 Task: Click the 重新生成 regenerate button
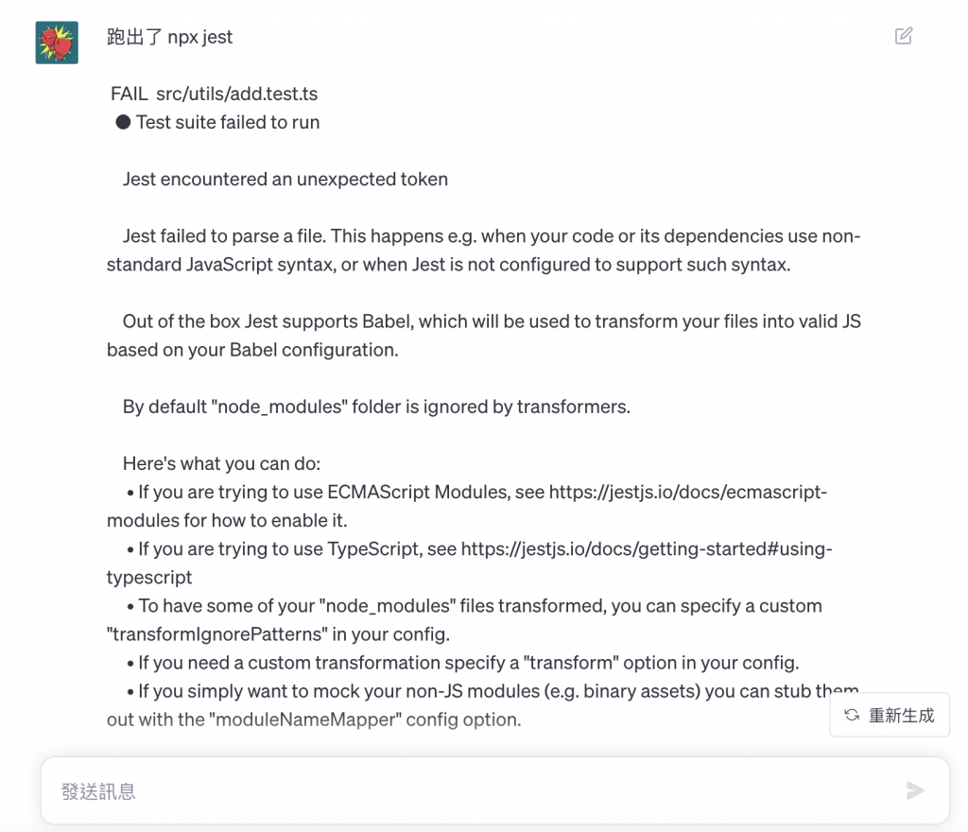(x=889, y=715)
